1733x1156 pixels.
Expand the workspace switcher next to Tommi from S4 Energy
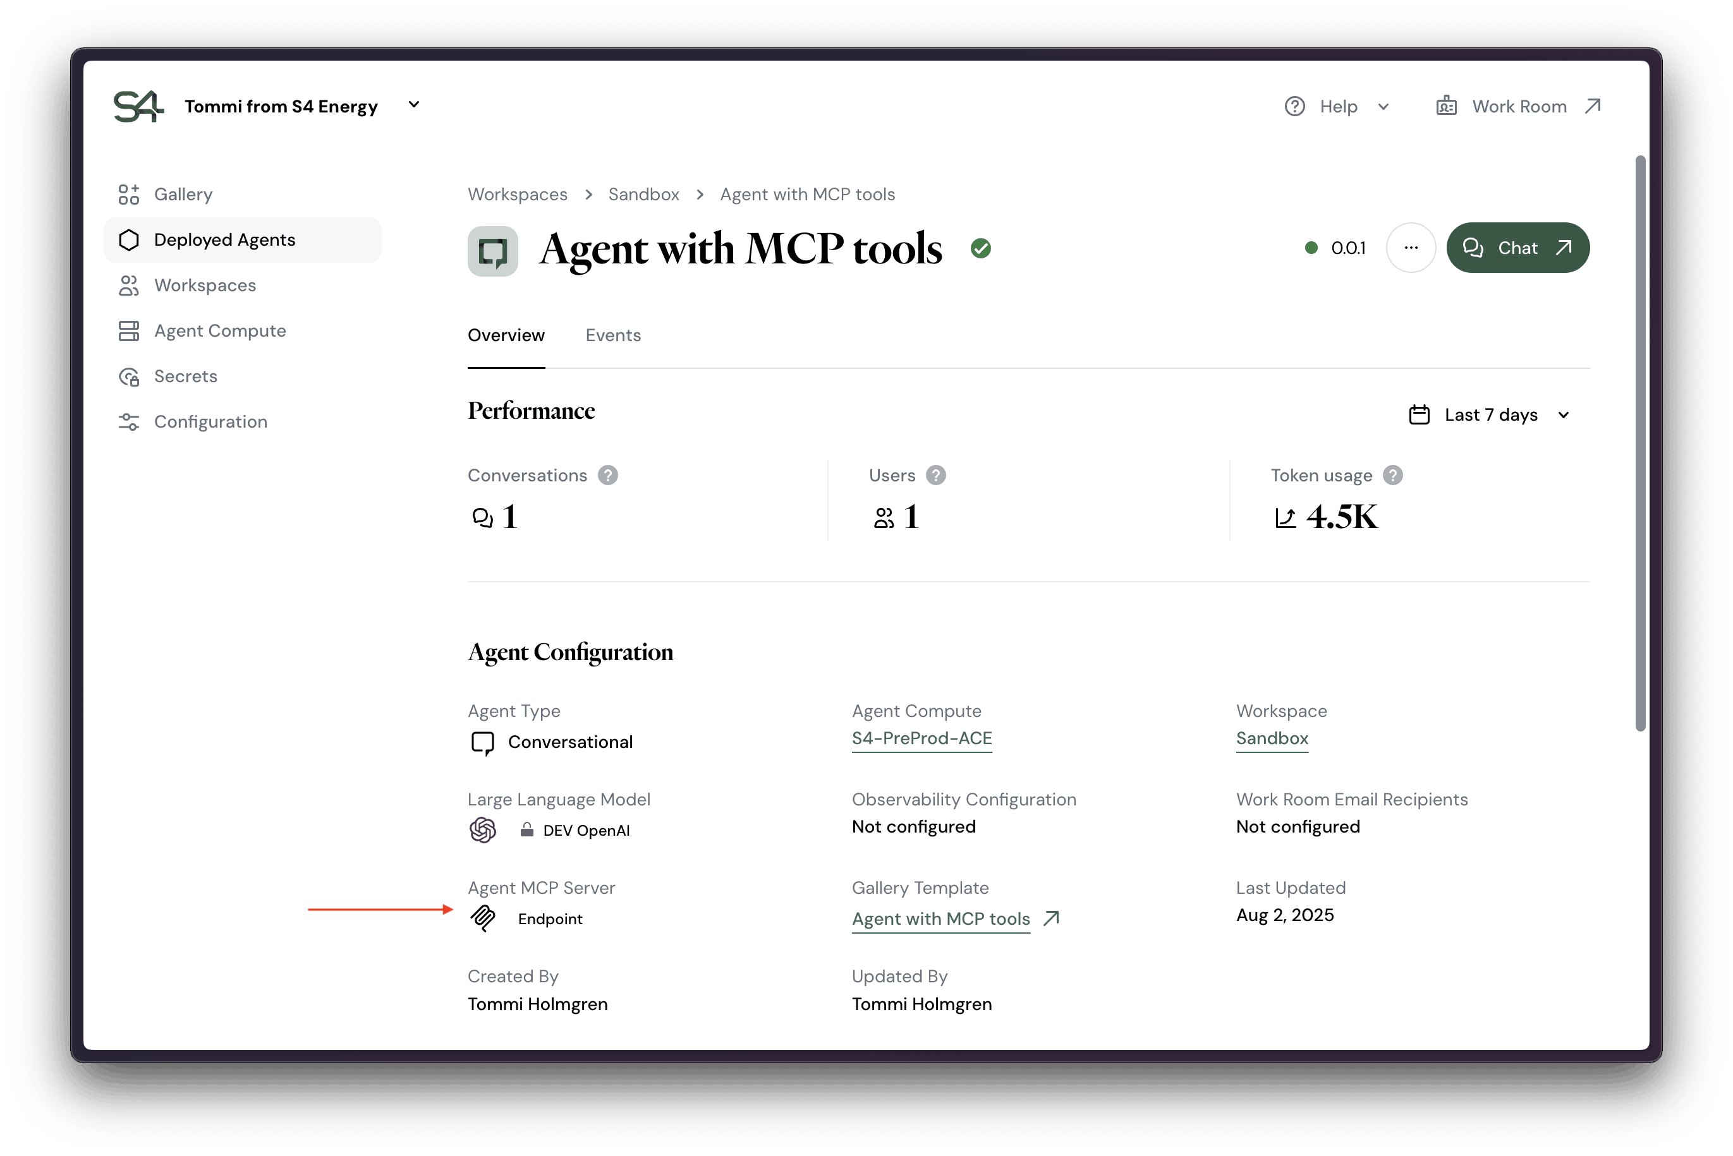tap(414, 105)
